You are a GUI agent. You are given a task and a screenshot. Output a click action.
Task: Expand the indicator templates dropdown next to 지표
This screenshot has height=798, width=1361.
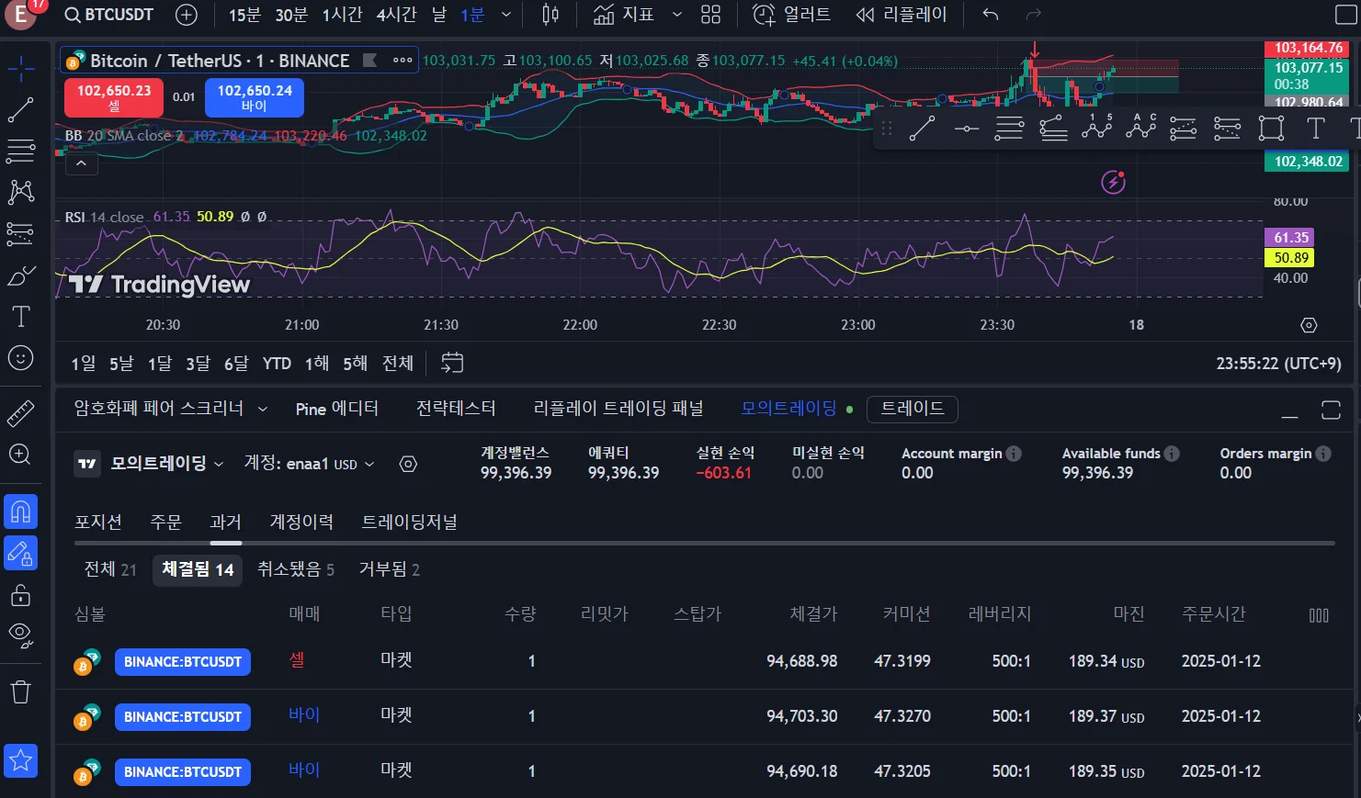(x=677, y=15)
